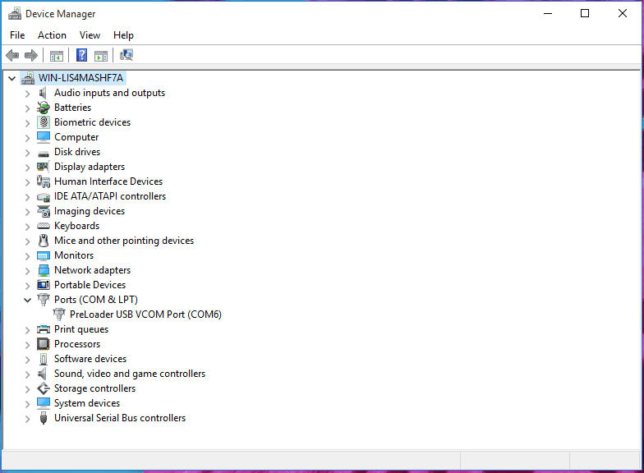644x473 pixels.
Task: Expand the Monitors category
Action: [x=27, y=256]
